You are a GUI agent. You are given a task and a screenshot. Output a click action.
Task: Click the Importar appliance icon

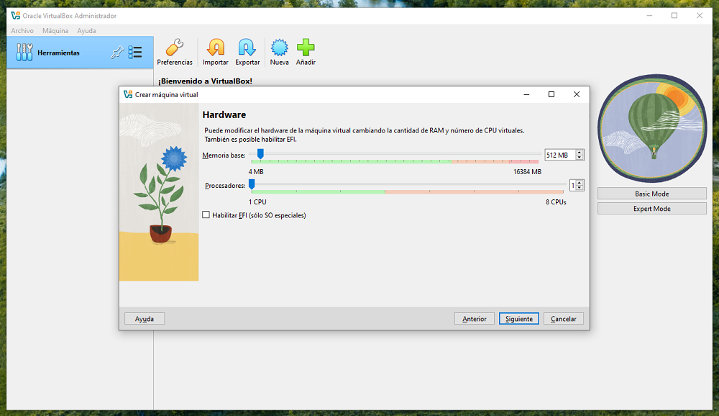[215, 49]
